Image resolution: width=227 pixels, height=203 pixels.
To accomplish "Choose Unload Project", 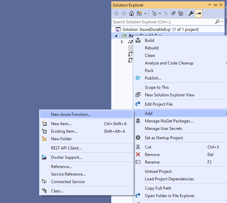I will [x=158, y=171].
